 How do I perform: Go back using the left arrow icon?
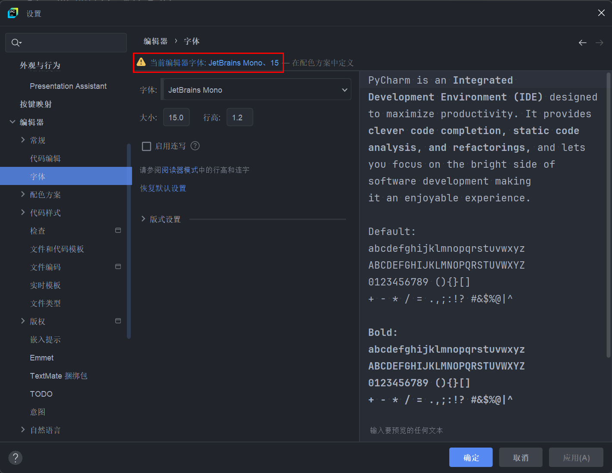[583, 43]
